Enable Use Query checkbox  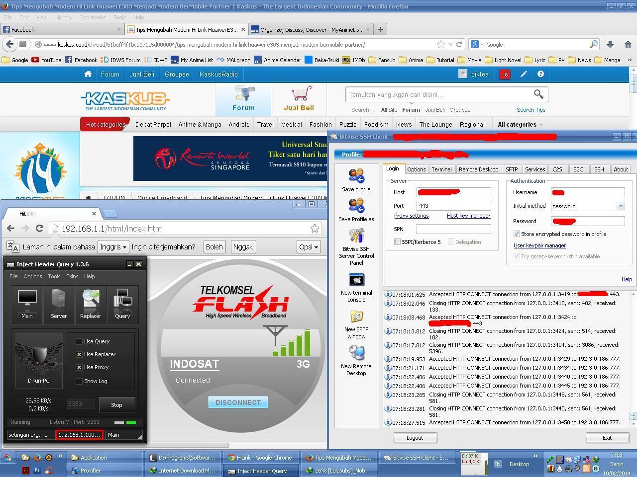tap(79, 341)
